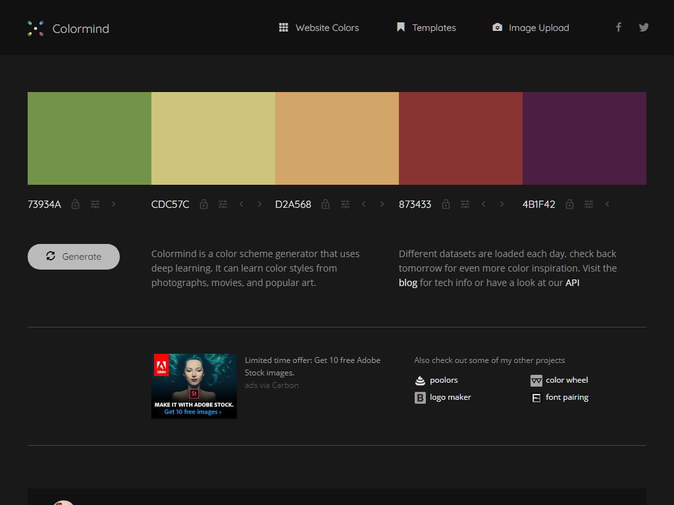Click the 73934A hex code text
Screen dimensions: 674x505
pyautogui.click(x=44, y=204)
